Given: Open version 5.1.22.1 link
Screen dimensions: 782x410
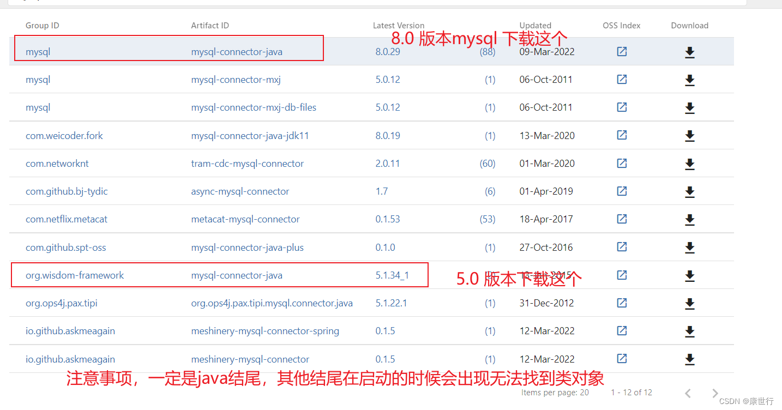Looking at the screenshot, I should click(x=391, y=303).
